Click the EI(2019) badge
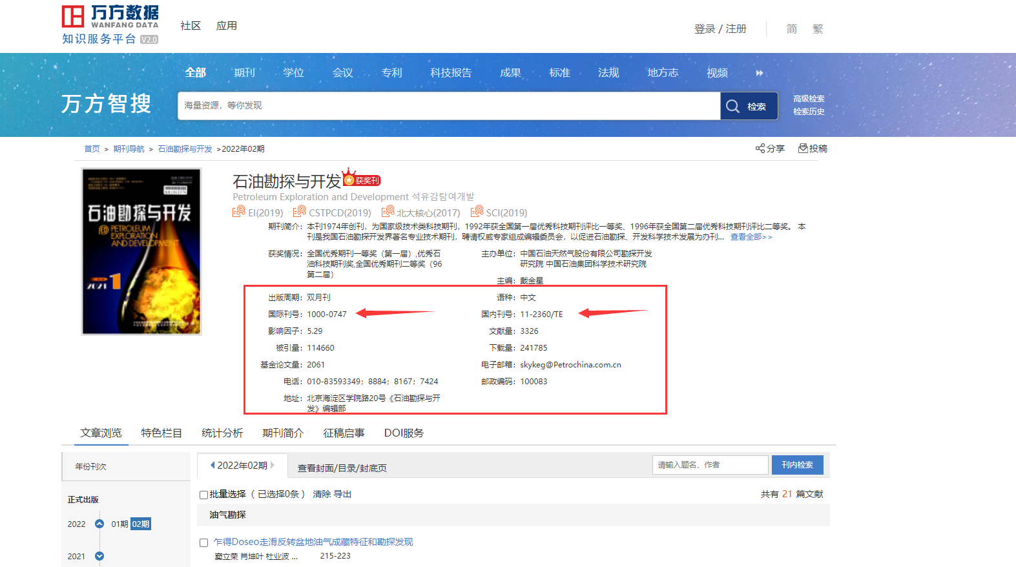 click(x=258, y=212)
